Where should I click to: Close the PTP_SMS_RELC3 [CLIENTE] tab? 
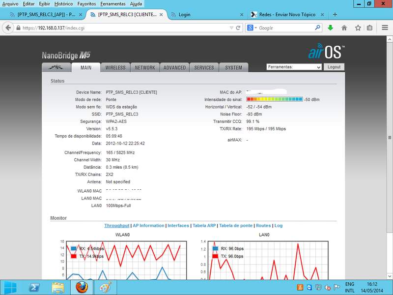161,15
